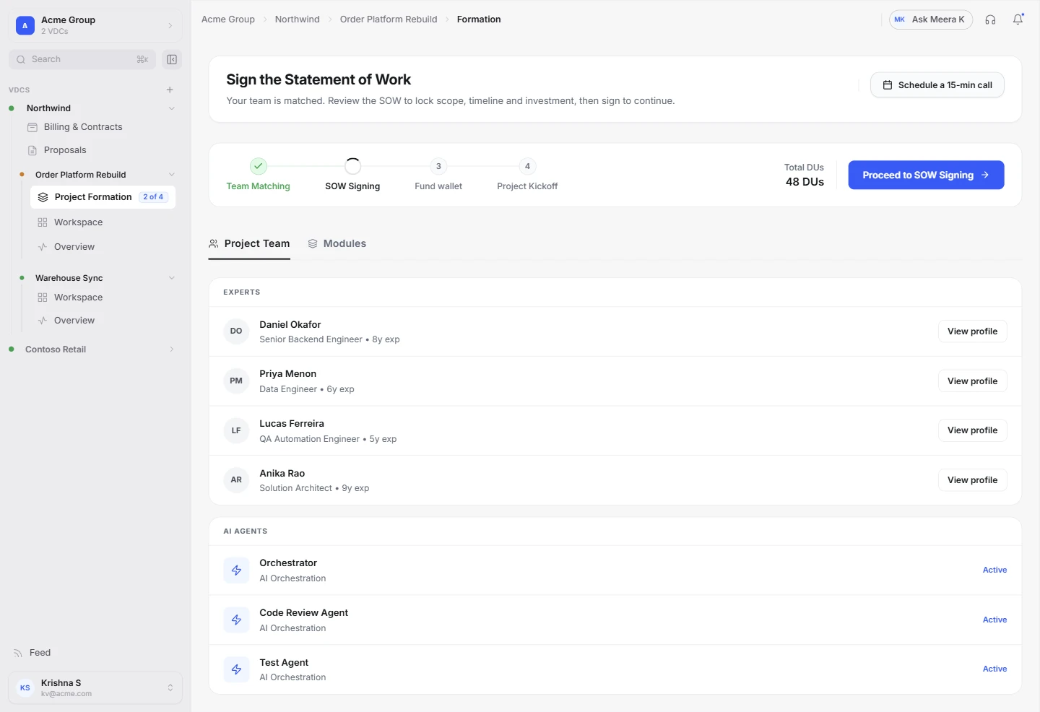Click the SOW Signing step spinner
1040x712 pixels.
(x=352, y=166)
